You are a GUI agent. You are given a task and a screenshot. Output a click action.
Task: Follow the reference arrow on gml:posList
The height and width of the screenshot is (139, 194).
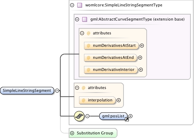pos(127,119)
